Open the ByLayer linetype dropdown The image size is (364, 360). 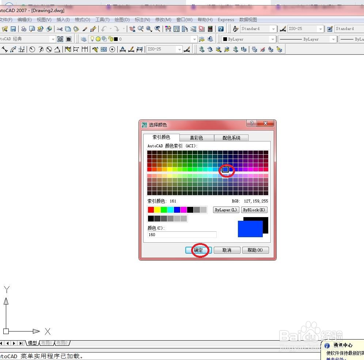point(307,39)
